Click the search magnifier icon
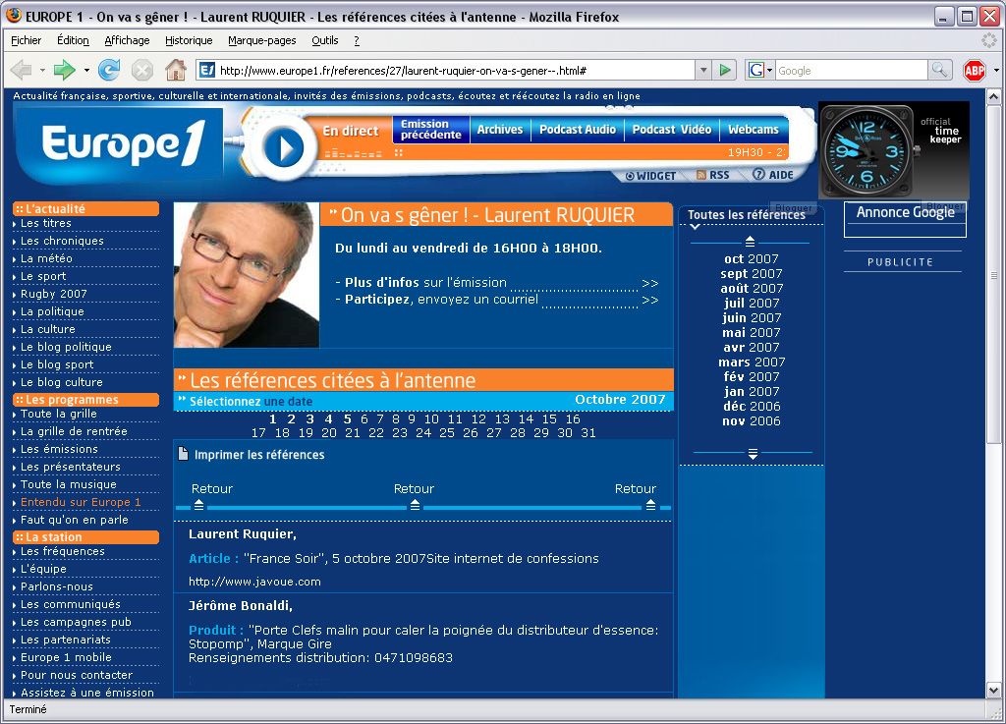The height and width of the screenshot is (724, 1006). (x=939, y=70)
